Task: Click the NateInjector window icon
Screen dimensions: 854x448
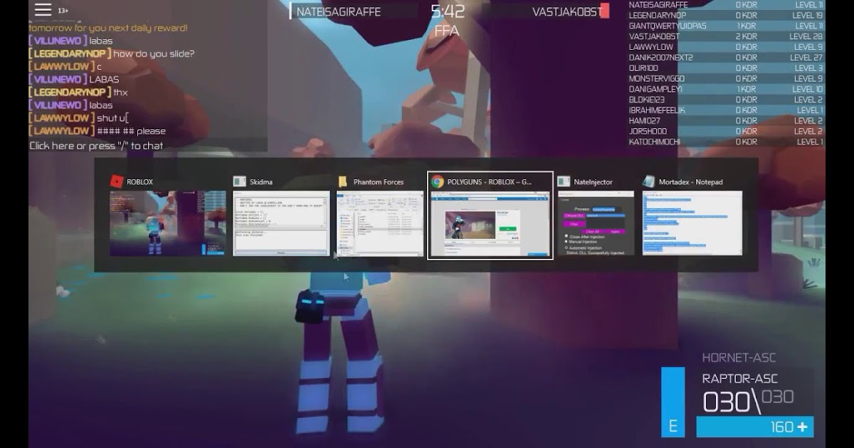Action: [x=564, y=182]
